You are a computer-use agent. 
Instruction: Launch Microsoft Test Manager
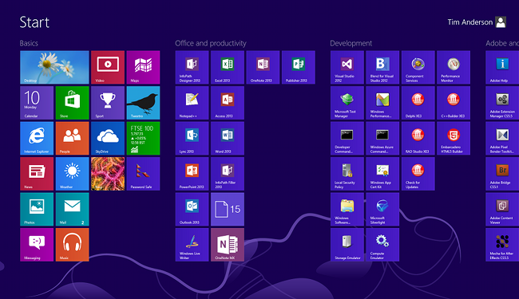347,103
